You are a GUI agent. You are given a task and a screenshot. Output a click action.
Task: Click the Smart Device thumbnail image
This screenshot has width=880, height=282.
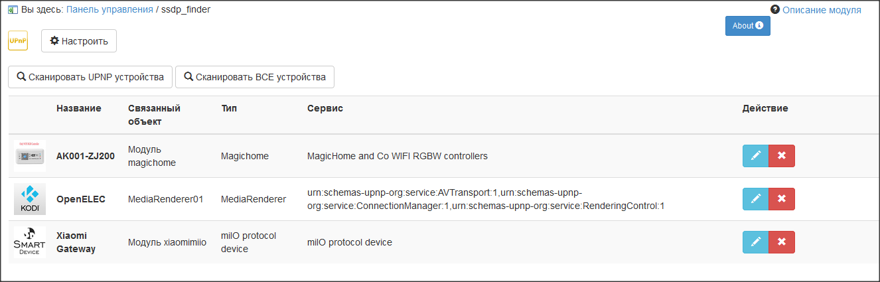pyautogui.click(x=30, y=242)
